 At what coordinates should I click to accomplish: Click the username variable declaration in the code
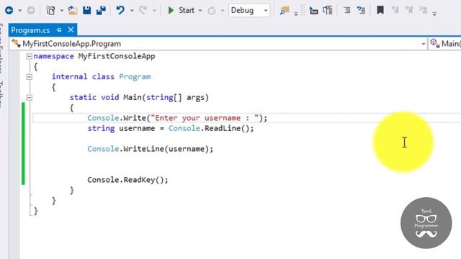137,128
